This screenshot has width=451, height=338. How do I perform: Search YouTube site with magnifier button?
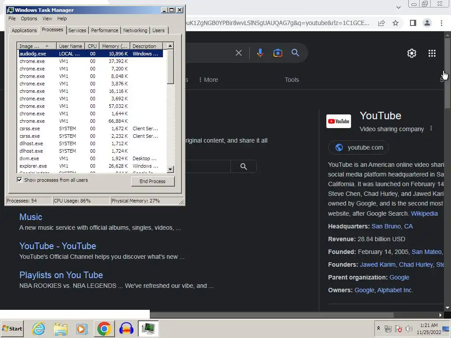coord(243,166)
